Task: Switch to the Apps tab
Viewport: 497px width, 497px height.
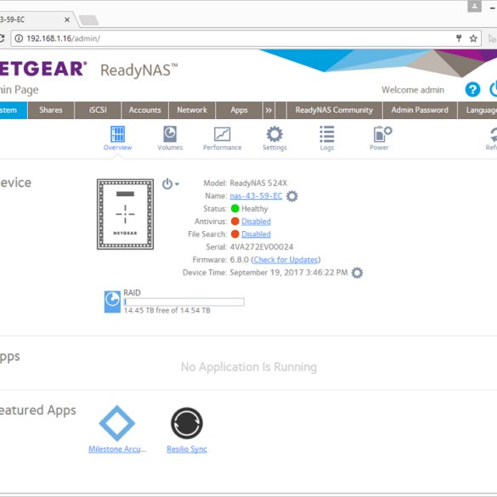Action: point(239,110)
